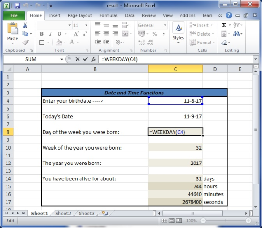Open the font name combo box
Viewport: 262px width, 228px height.
point(70,25)
